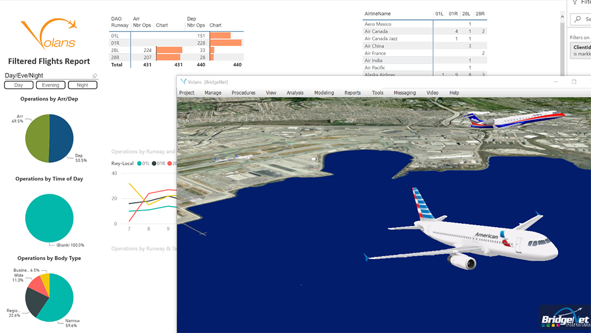591x333 pixels.
Task: Select the Air China airline row
Action: pos(425,46)
